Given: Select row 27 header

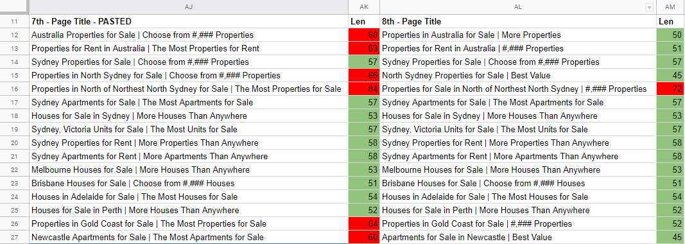Looking at the screenshot, I should [14, 237].
